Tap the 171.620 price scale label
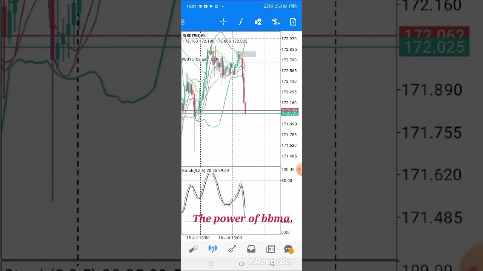The height and width of the screenshot is (271, 483). click(x=289, y=145)
